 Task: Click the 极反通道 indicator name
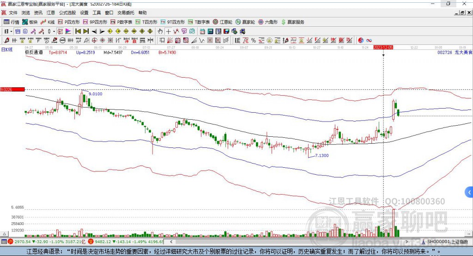(x=34, y=52)
